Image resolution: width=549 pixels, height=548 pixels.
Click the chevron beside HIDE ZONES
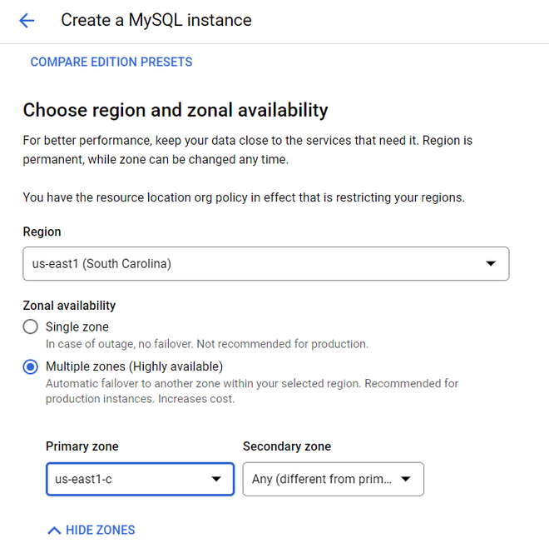[54, 531]
